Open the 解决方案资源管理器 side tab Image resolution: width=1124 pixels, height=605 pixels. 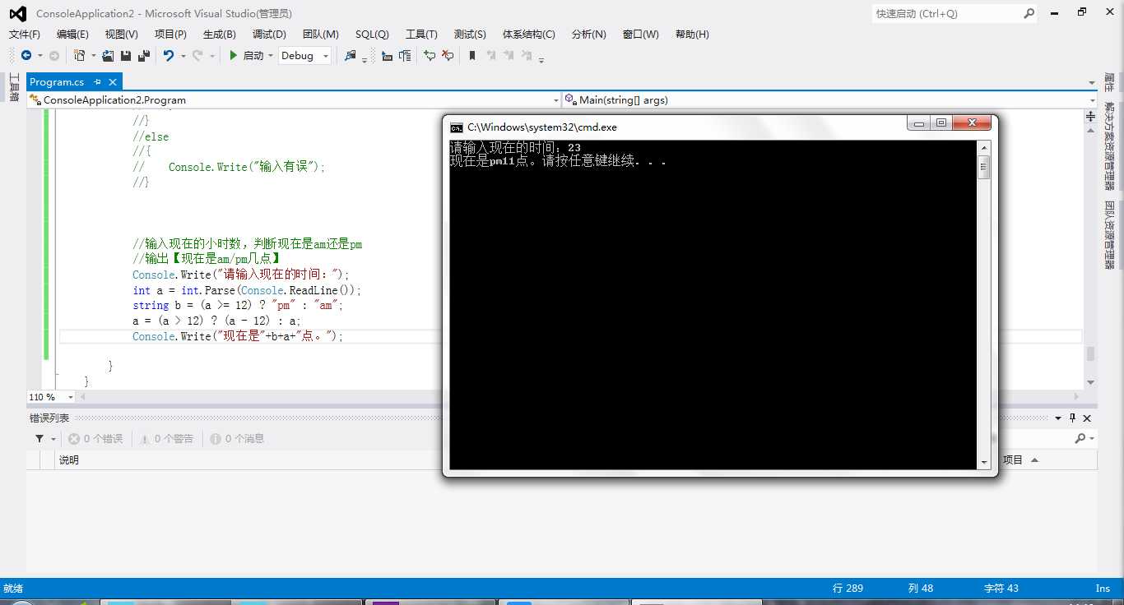pos(1109,145)
